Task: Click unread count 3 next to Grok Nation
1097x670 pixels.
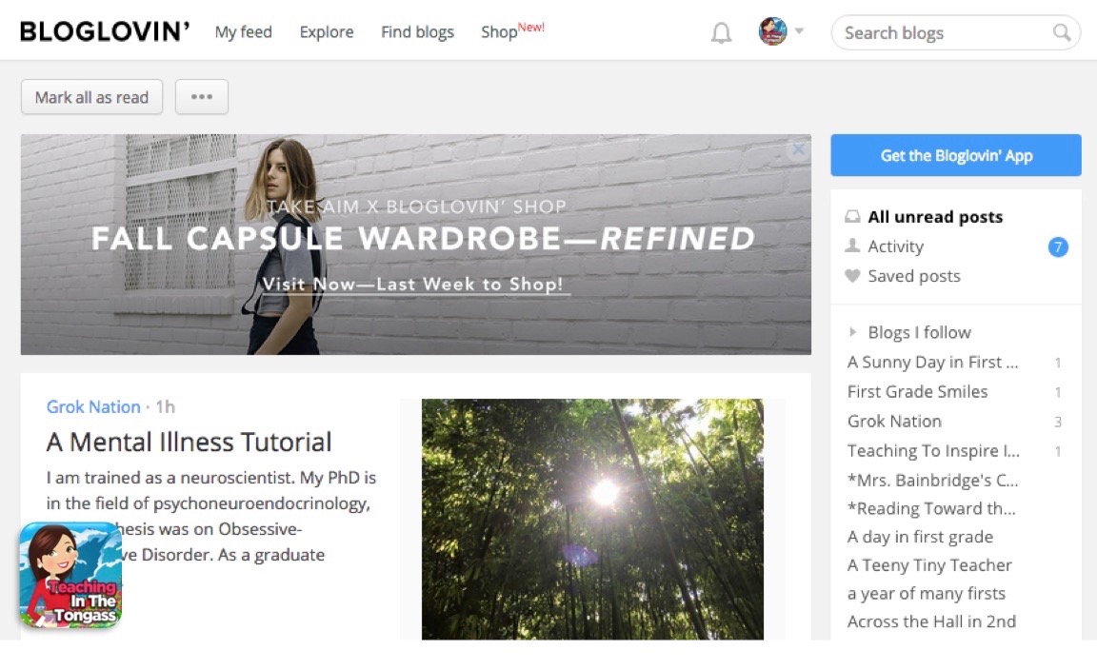Action: pos(1058,422)
